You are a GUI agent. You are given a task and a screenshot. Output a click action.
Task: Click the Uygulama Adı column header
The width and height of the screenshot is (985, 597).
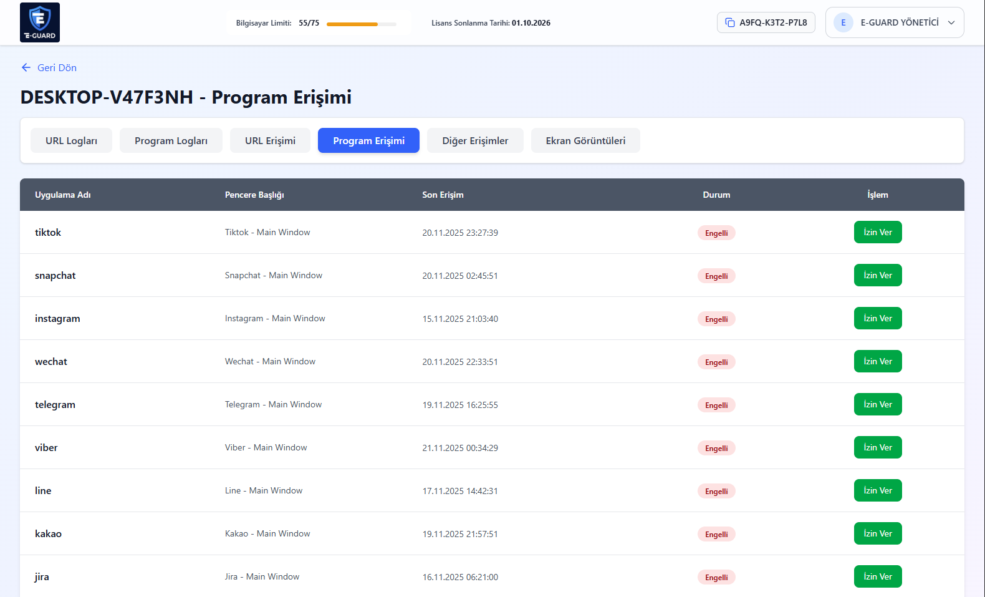click(63, 195)
